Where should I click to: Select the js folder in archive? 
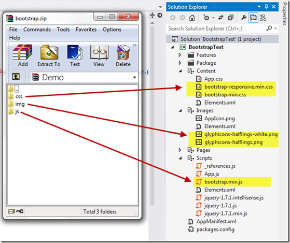point(13,111)
